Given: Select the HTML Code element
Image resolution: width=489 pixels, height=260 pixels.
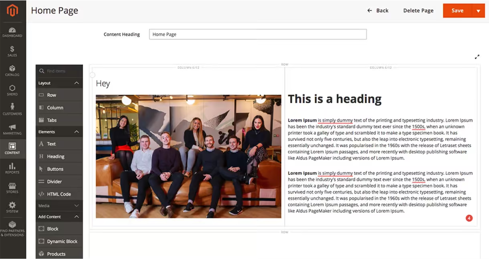Looking at the screenshot, I should click(x=59, y=194).
